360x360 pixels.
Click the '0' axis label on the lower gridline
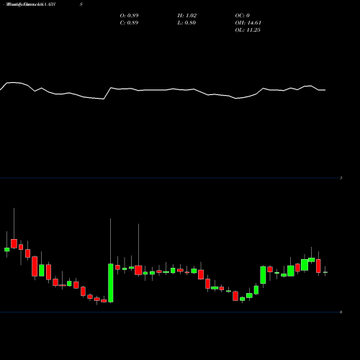pos(341,312)
